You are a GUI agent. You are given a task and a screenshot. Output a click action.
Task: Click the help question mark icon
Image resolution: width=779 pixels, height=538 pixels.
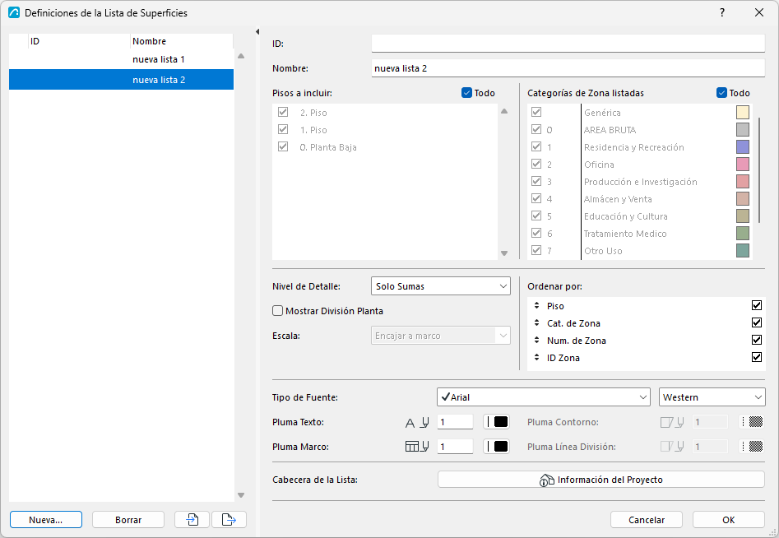pos(722,12)
